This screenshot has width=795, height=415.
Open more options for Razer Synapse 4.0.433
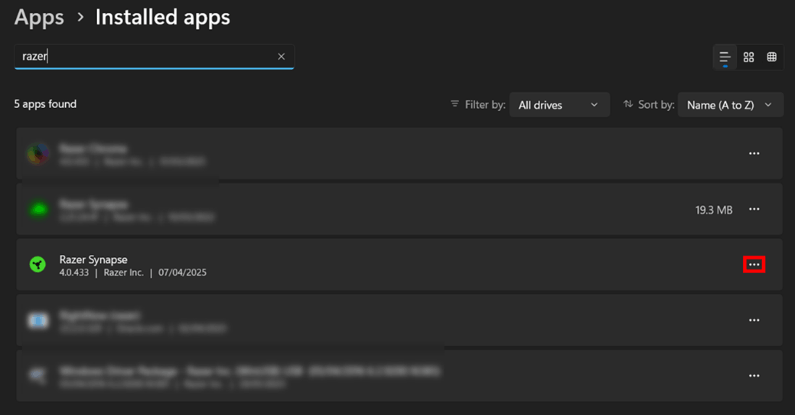click(x=754, y=265)
